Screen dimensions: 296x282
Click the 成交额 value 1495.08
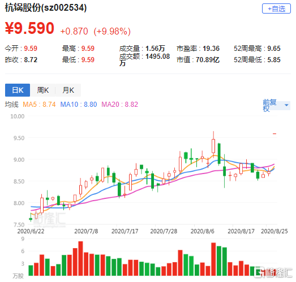click(x=158, y=57)
